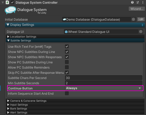Toggle Inform Sequence Start And End
The width and height of the screenshot is (146, 115).
(x=67, y=93)
